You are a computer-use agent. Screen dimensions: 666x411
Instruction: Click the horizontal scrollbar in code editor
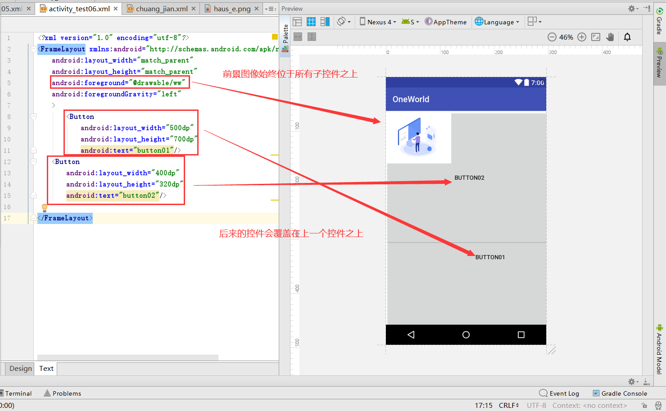128,357
